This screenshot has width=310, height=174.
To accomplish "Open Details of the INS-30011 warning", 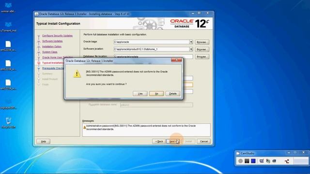I will pos(173,93).
